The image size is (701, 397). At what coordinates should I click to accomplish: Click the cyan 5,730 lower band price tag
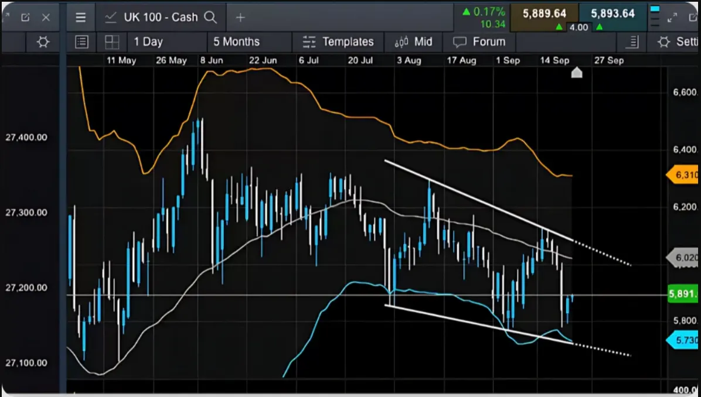click(x=682, y=340)
